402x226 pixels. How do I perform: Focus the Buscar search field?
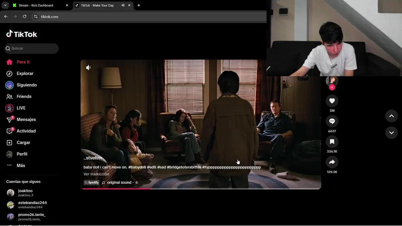tap(31, 48)
